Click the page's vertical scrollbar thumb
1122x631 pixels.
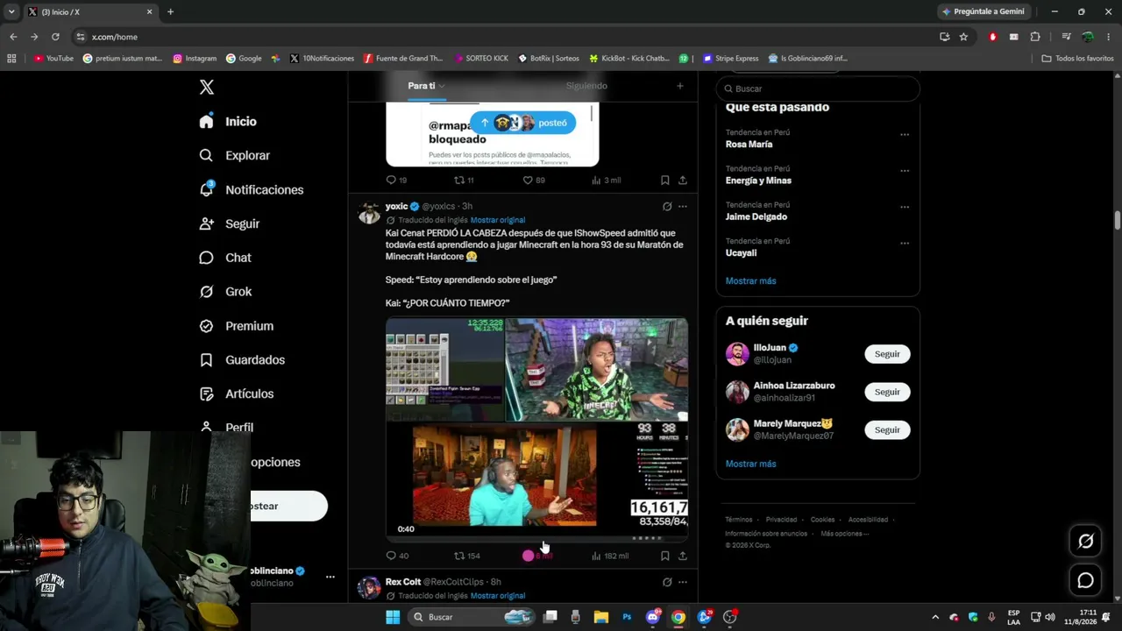coord(1118,219)
